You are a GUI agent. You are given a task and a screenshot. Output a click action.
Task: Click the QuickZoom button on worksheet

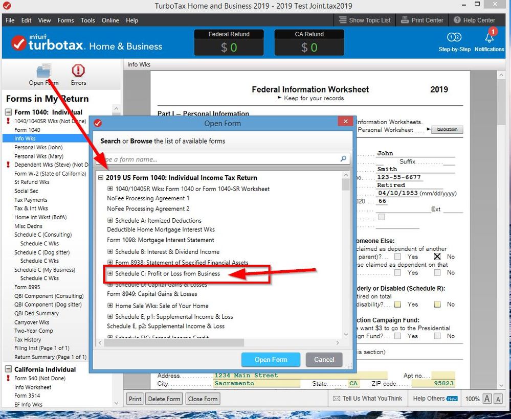447,130
